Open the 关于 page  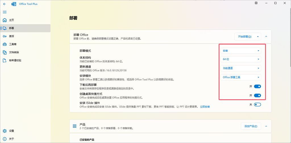[25, 139]
